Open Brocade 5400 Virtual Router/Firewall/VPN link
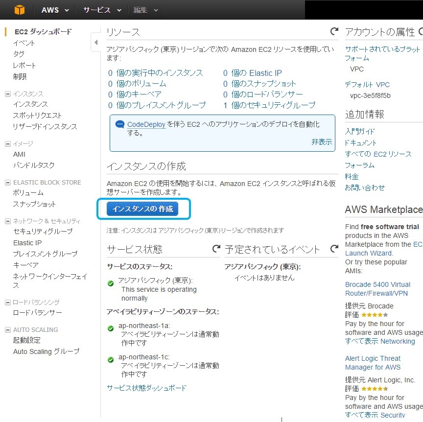The height and width of the screenshot is (422, 423). pos(377,289)
